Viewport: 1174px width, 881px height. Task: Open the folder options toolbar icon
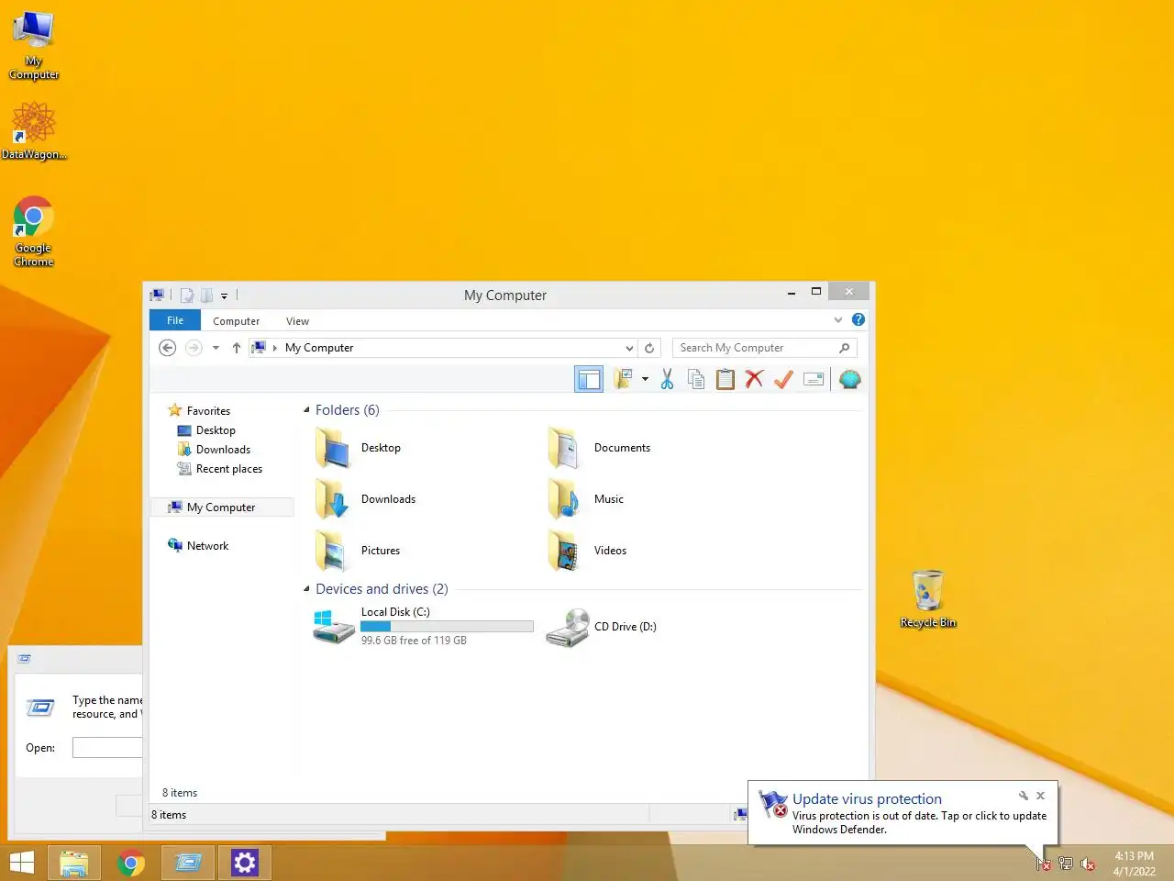tap(624, 379)
